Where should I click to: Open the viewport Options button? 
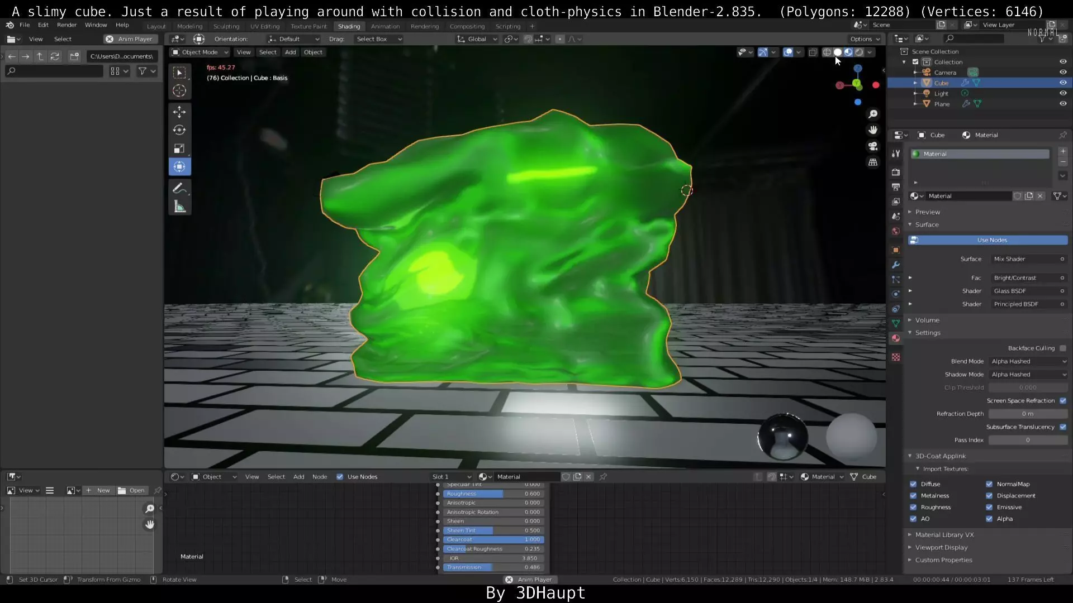(865, 39)
